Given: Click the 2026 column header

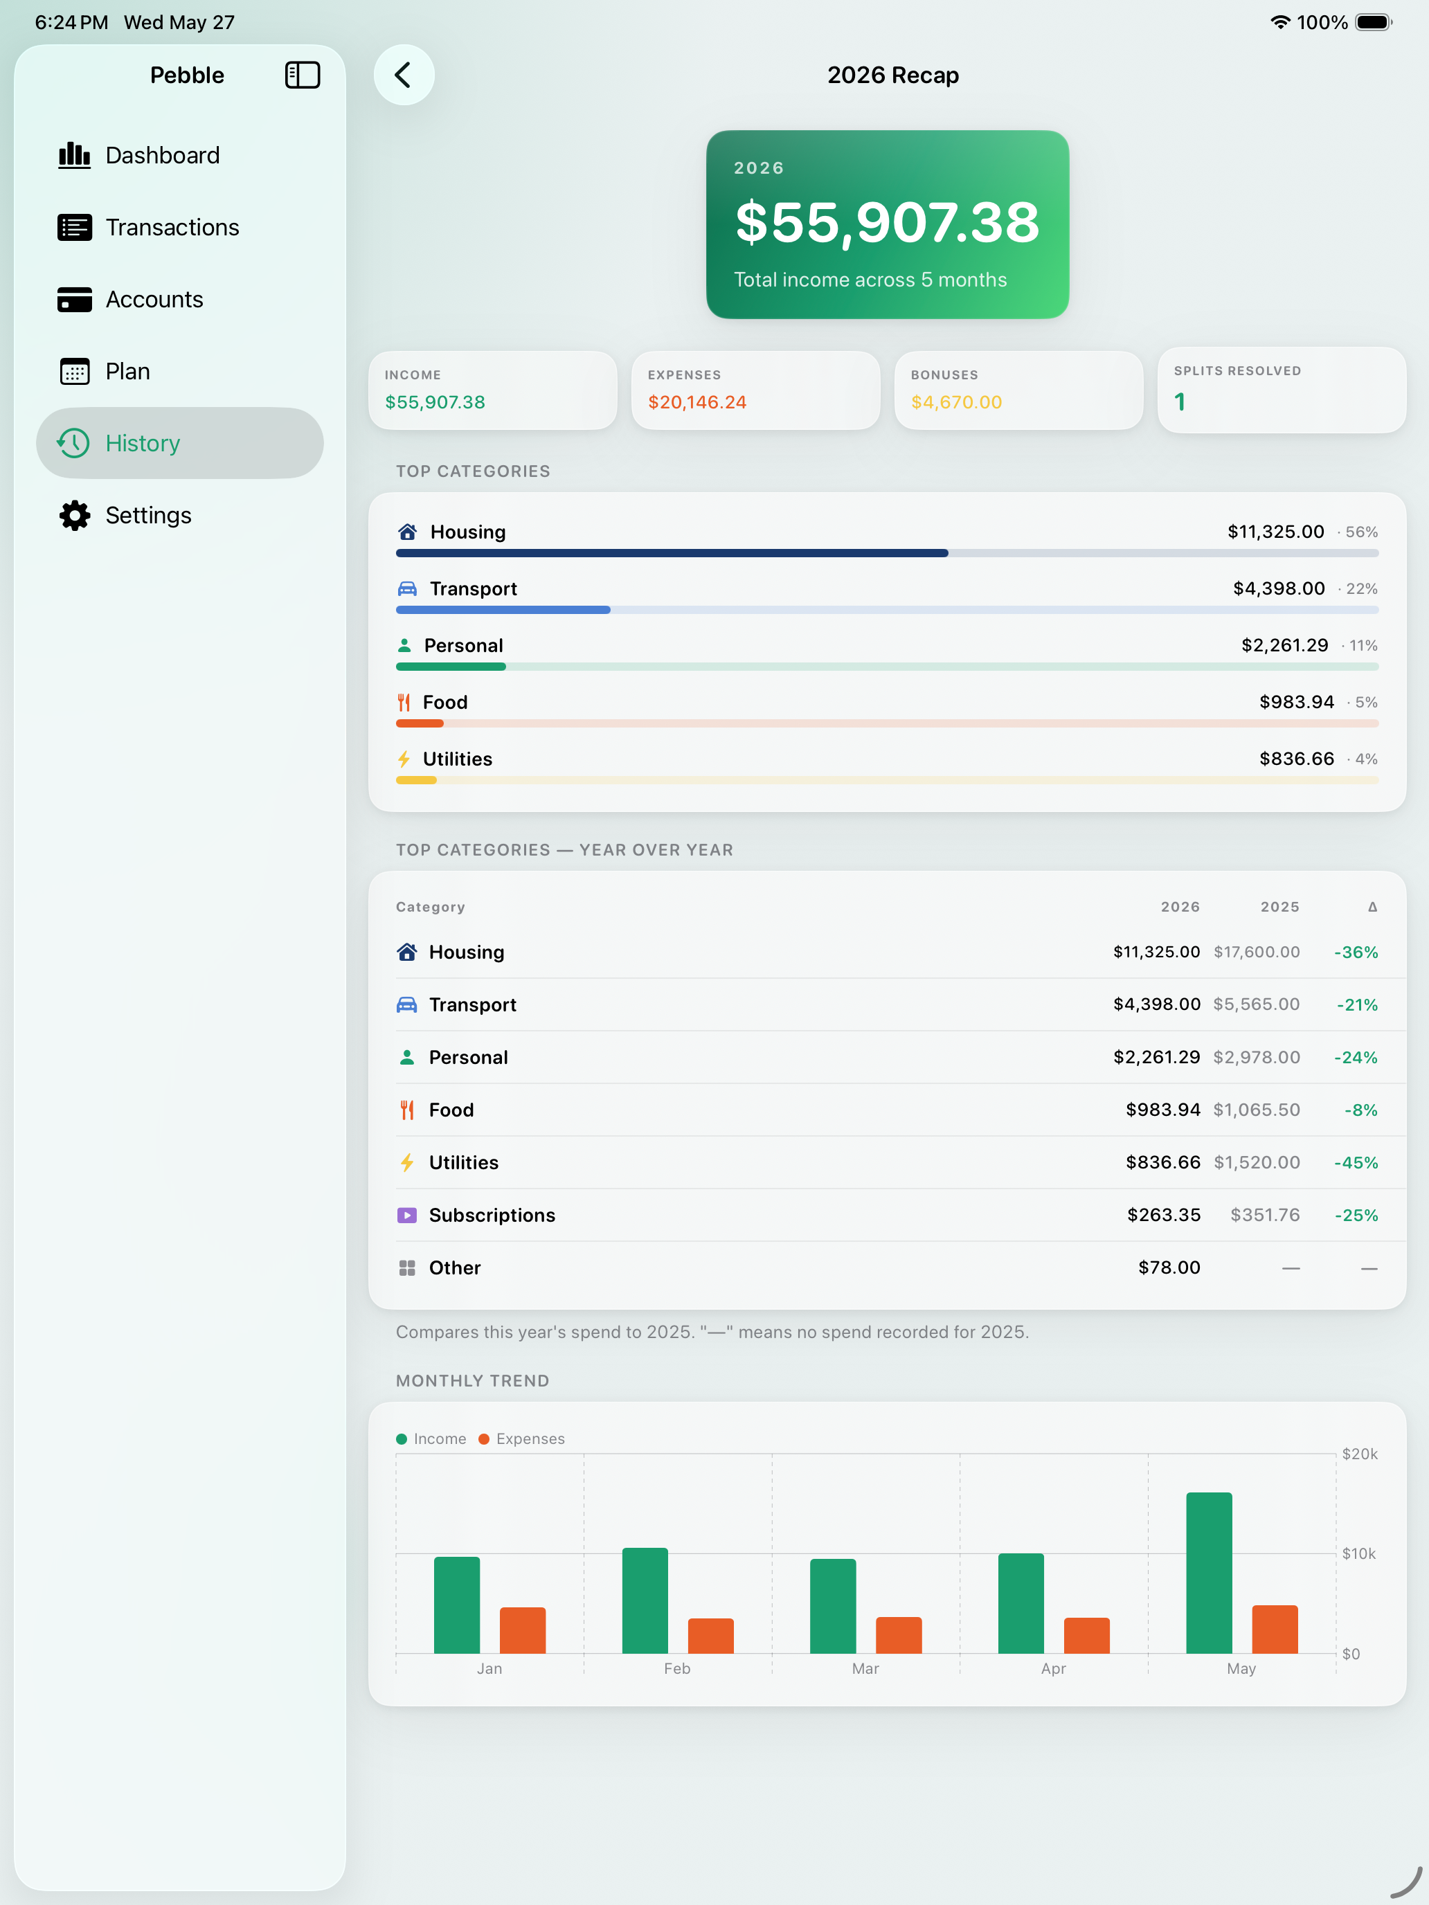Looking at the screenshot, I should pos(1180,907).
